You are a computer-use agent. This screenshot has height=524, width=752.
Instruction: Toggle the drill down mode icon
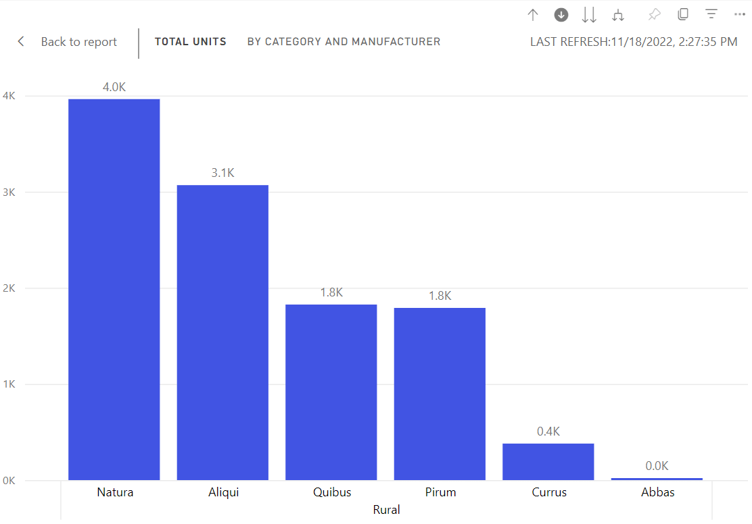click(561, 15)
